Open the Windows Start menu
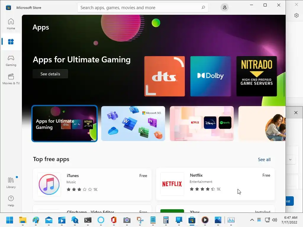 point(9,220)
